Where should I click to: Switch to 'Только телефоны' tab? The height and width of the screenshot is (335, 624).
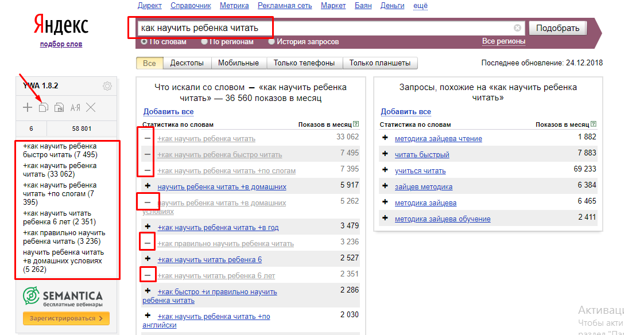pos(304,63)
